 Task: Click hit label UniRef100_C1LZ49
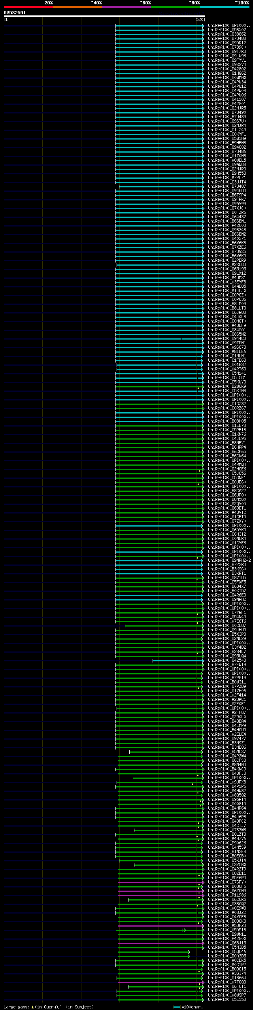227,130
